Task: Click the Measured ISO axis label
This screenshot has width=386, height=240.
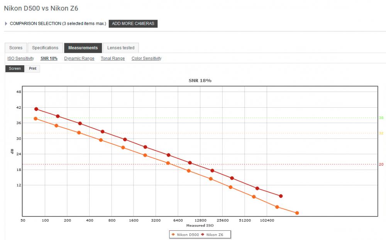Action: 200,225
